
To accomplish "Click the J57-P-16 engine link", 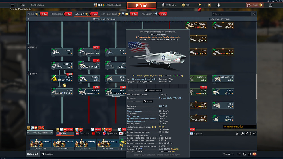I will pos(163,106).
